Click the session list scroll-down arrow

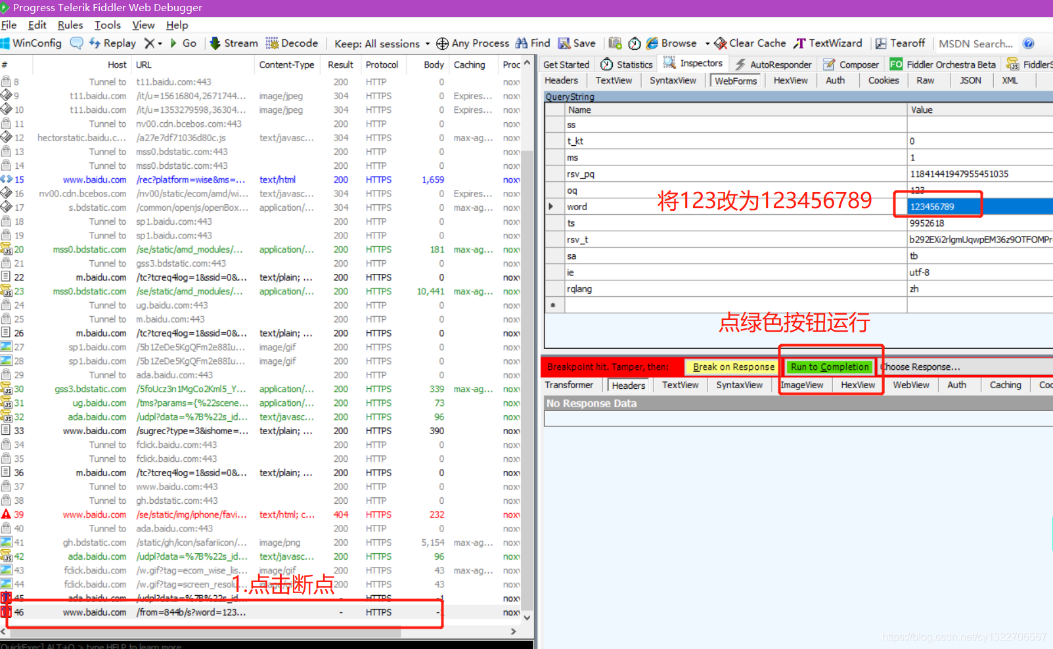tap(526, 617)
